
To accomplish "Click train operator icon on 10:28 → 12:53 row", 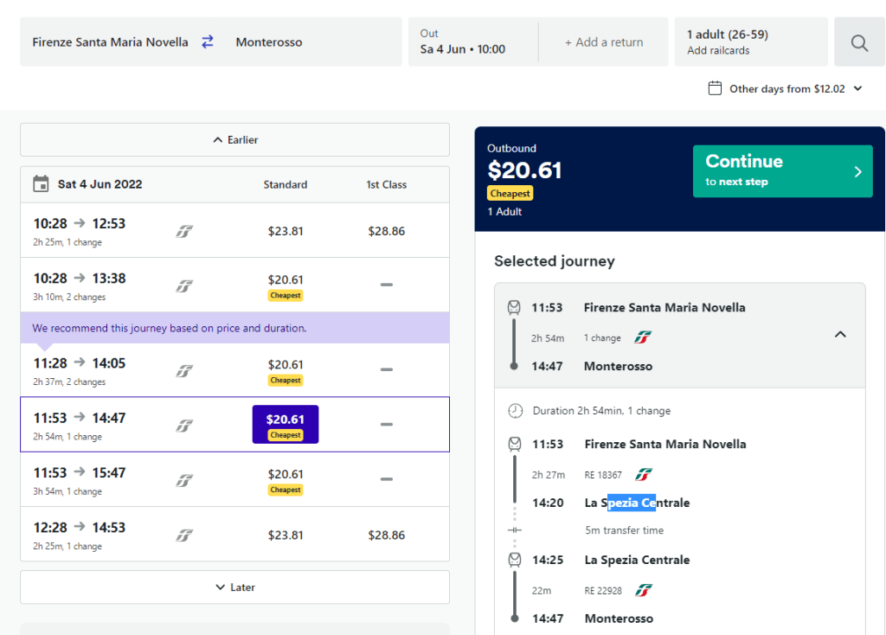I will 184,231.
